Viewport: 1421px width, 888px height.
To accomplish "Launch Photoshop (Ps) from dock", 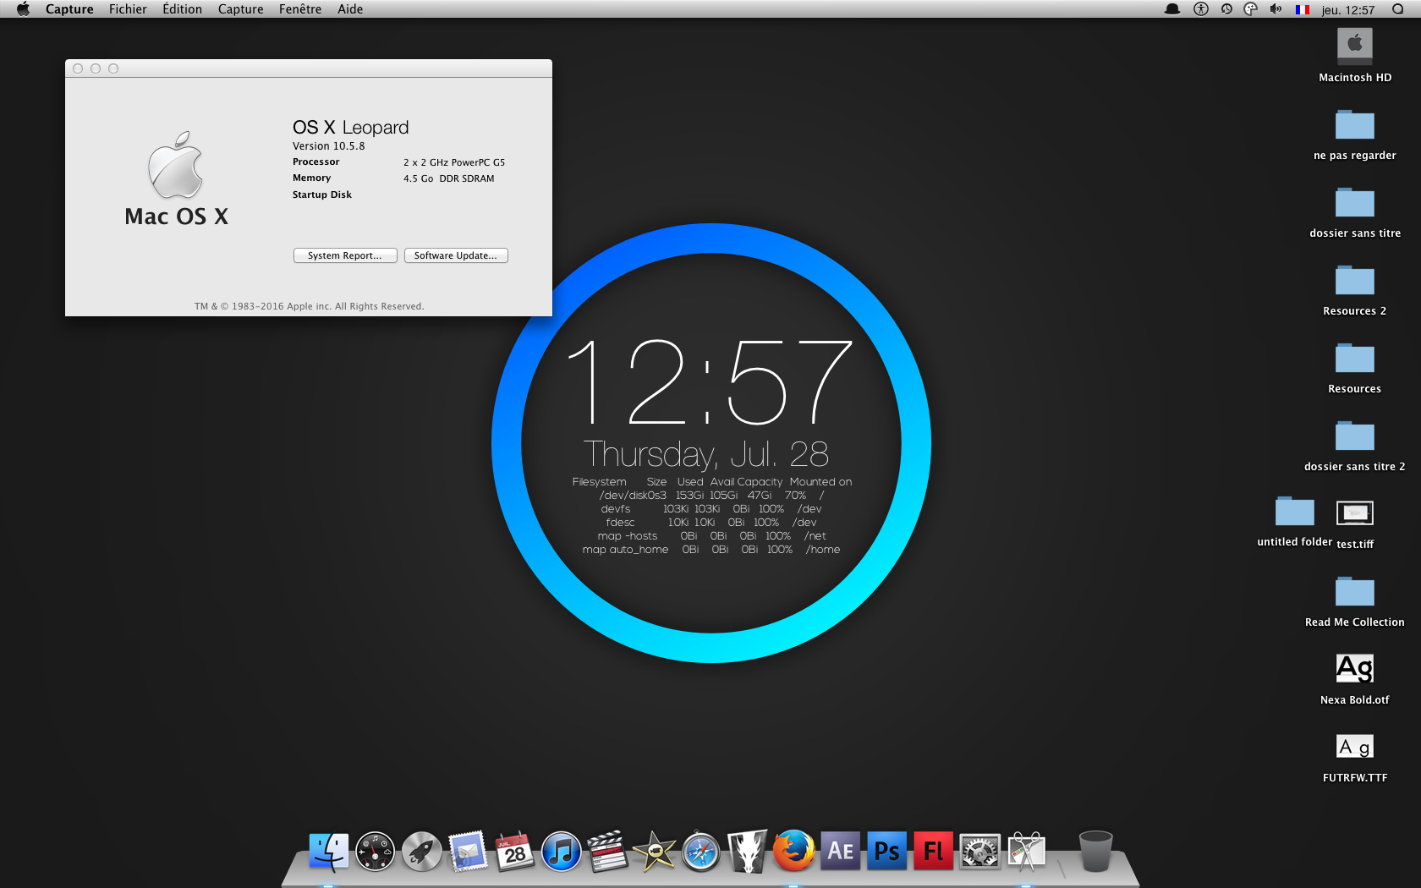I will click(x=887, y=852).
